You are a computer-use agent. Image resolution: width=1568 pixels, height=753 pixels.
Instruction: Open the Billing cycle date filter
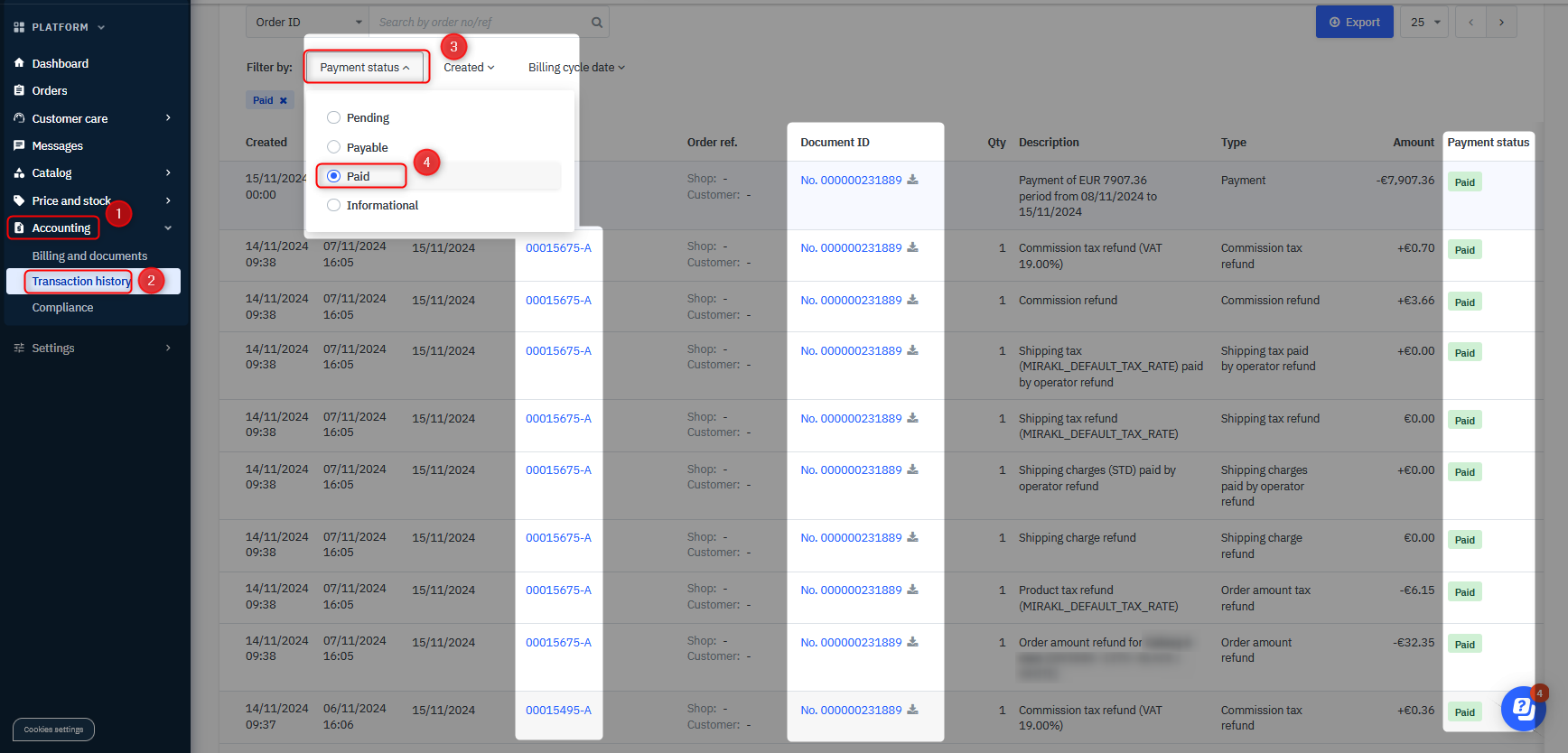coord(576,67)
